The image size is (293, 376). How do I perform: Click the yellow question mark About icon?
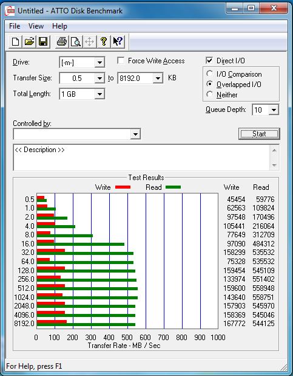[104, 42]
